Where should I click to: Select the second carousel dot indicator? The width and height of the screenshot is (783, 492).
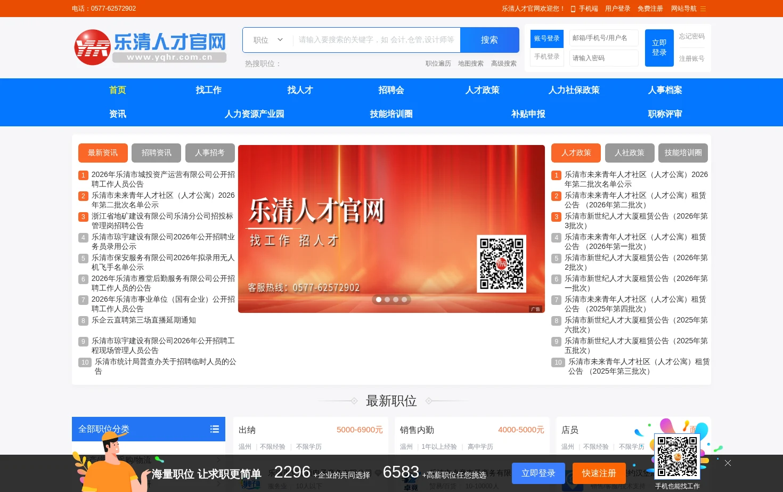tap(387, 300)
